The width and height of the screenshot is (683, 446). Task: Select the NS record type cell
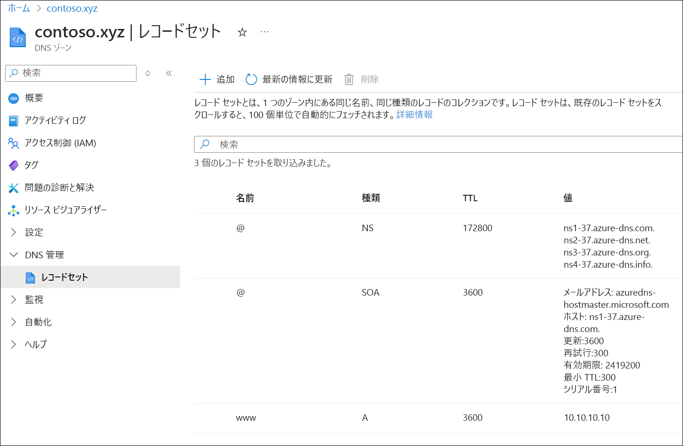(x=368, y=228)
